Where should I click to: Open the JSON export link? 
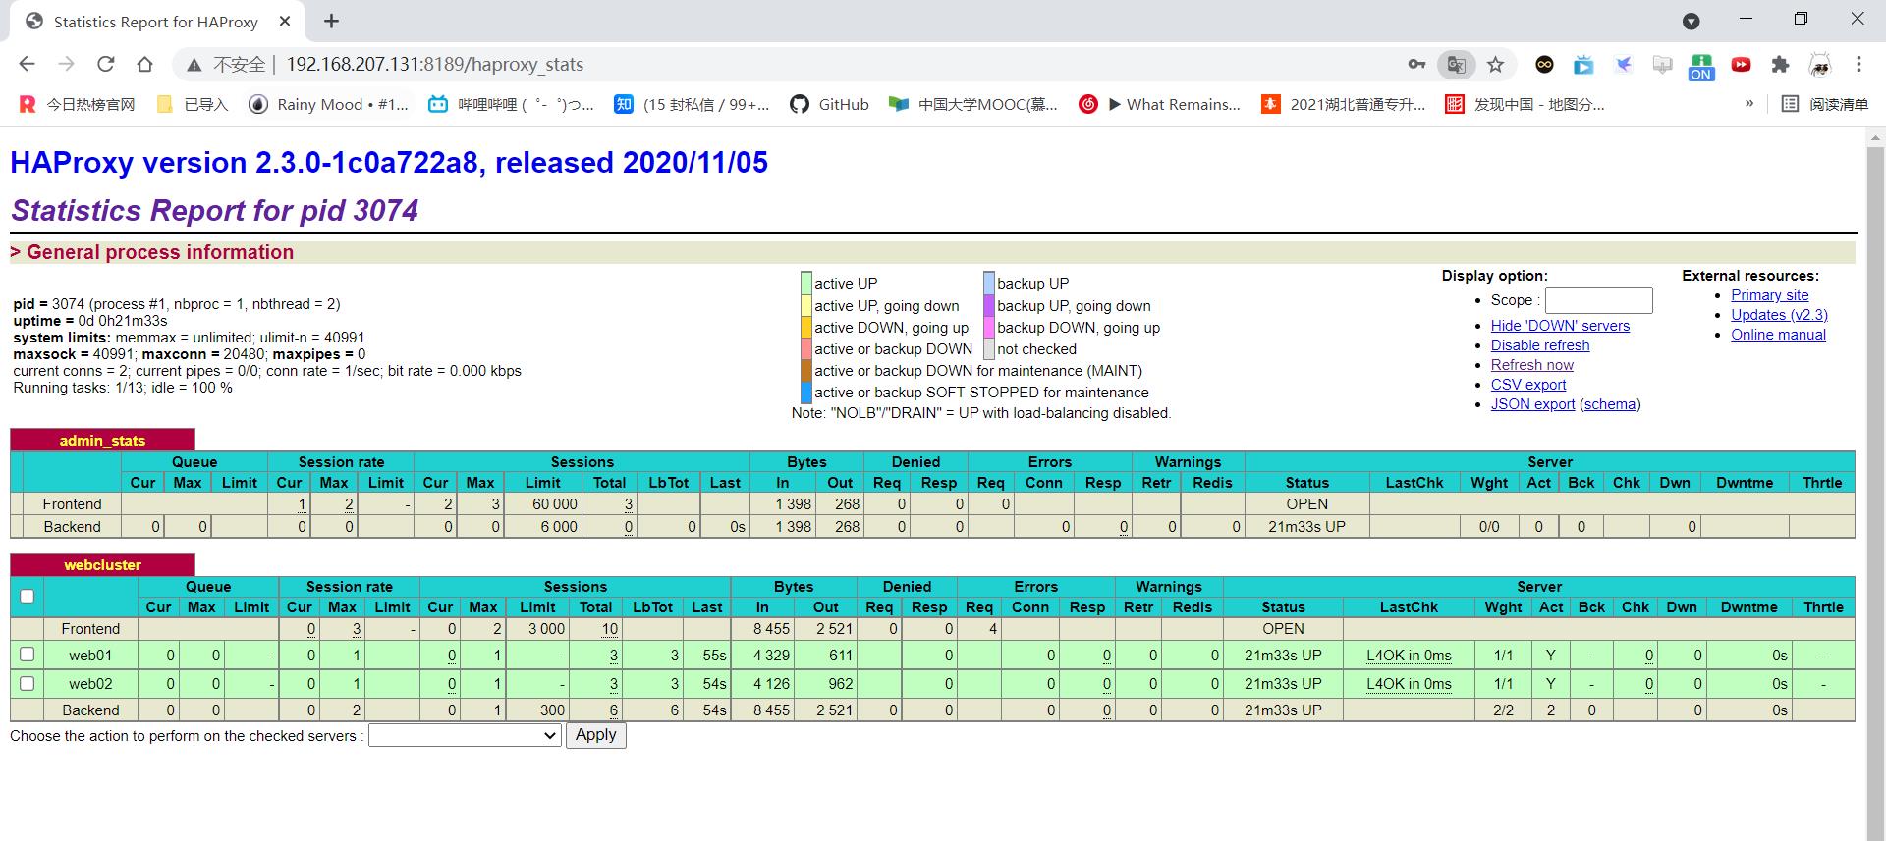[x=1532, y=404]
